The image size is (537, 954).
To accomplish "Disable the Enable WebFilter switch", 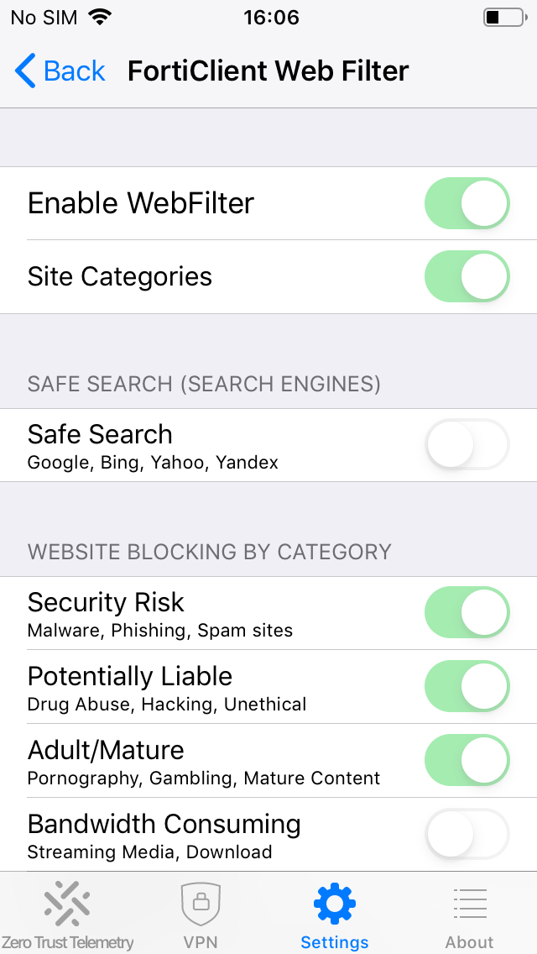I will pos(467,203).
